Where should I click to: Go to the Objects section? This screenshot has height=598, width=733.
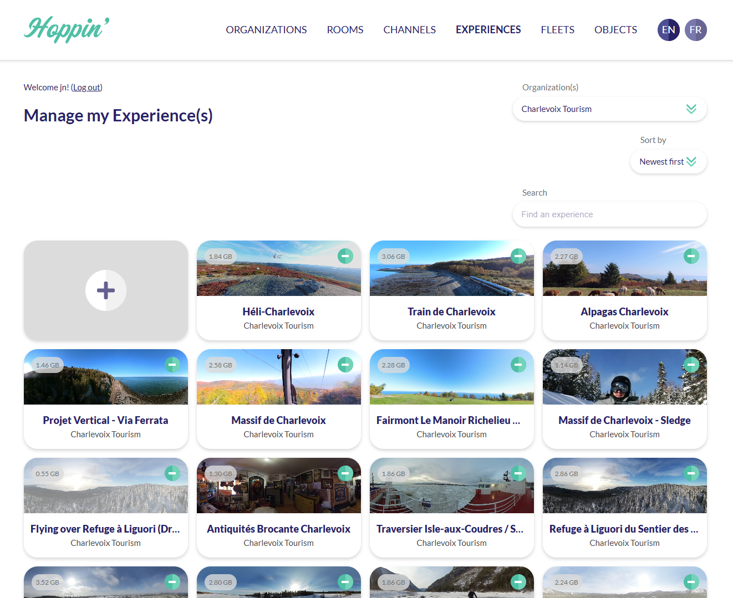pyautogui.click(x=615, y=30)
